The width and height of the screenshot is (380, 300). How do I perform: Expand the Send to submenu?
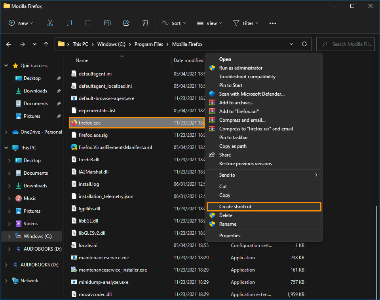coord(264,175)
